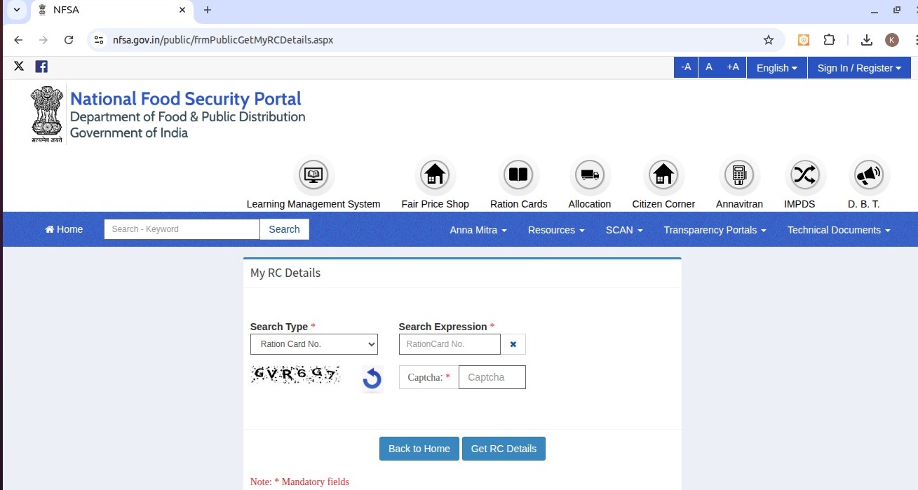This screenshot has width=918, height=490.
Task: Click the Fair Price Shop icon
Action: [435, 175]
